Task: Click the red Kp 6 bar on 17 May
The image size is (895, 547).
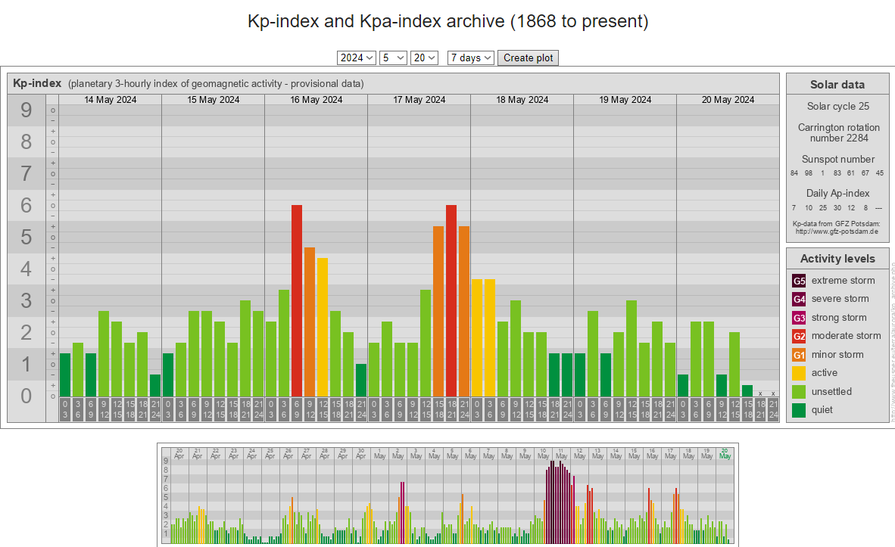Action: pos(451,300)
